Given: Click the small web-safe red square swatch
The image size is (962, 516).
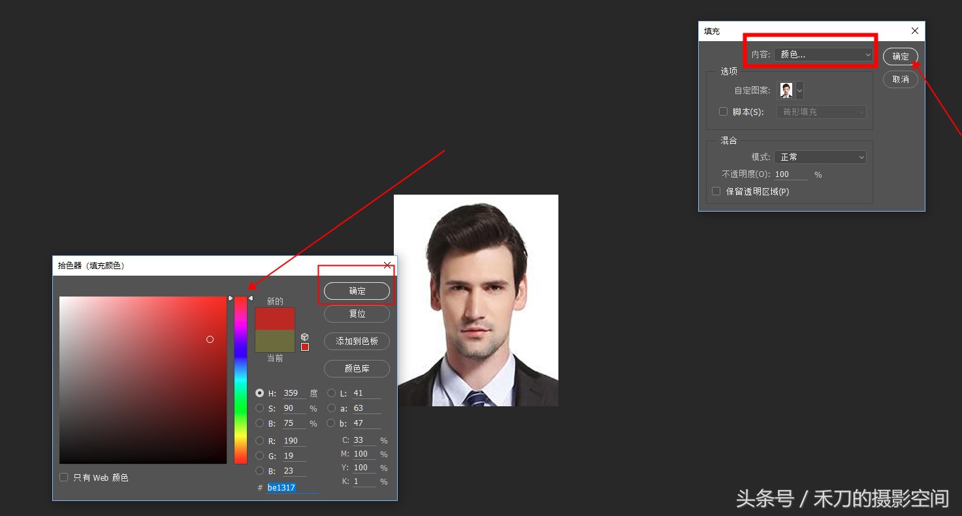Looking at the screenshot, I should [304, 347].
